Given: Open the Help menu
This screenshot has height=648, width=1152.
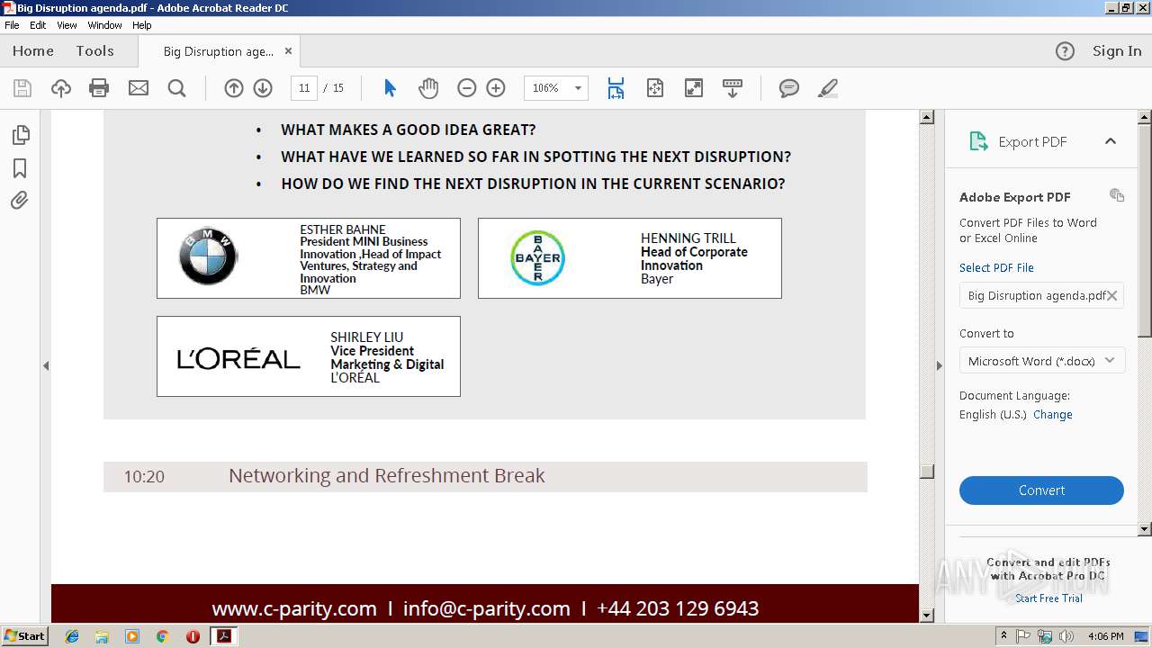Looking at the screenshot, I should 142,25.
